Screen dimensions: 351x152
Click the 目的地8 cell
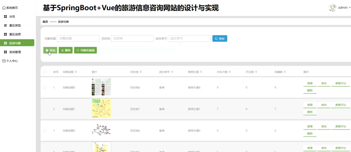coord(135,87)
